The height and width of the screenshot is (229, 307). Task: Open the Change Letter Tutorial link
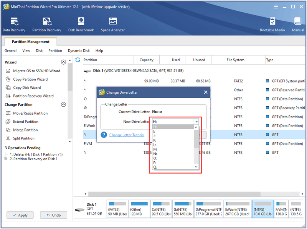coord(127,135)
